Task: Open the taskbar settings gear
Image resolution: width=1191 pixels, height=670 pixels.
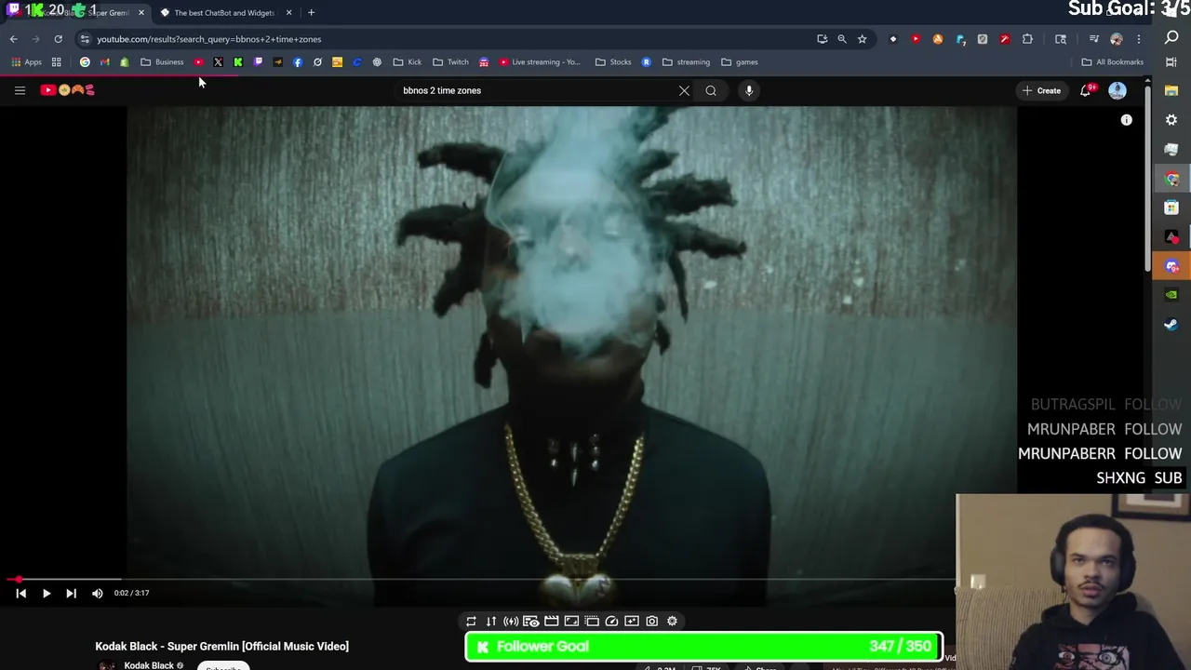Action: [1171, 120]
